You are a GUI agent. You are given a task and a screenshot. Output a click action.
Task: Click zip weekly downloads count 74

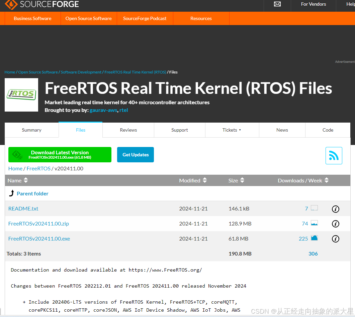(305, 223)
